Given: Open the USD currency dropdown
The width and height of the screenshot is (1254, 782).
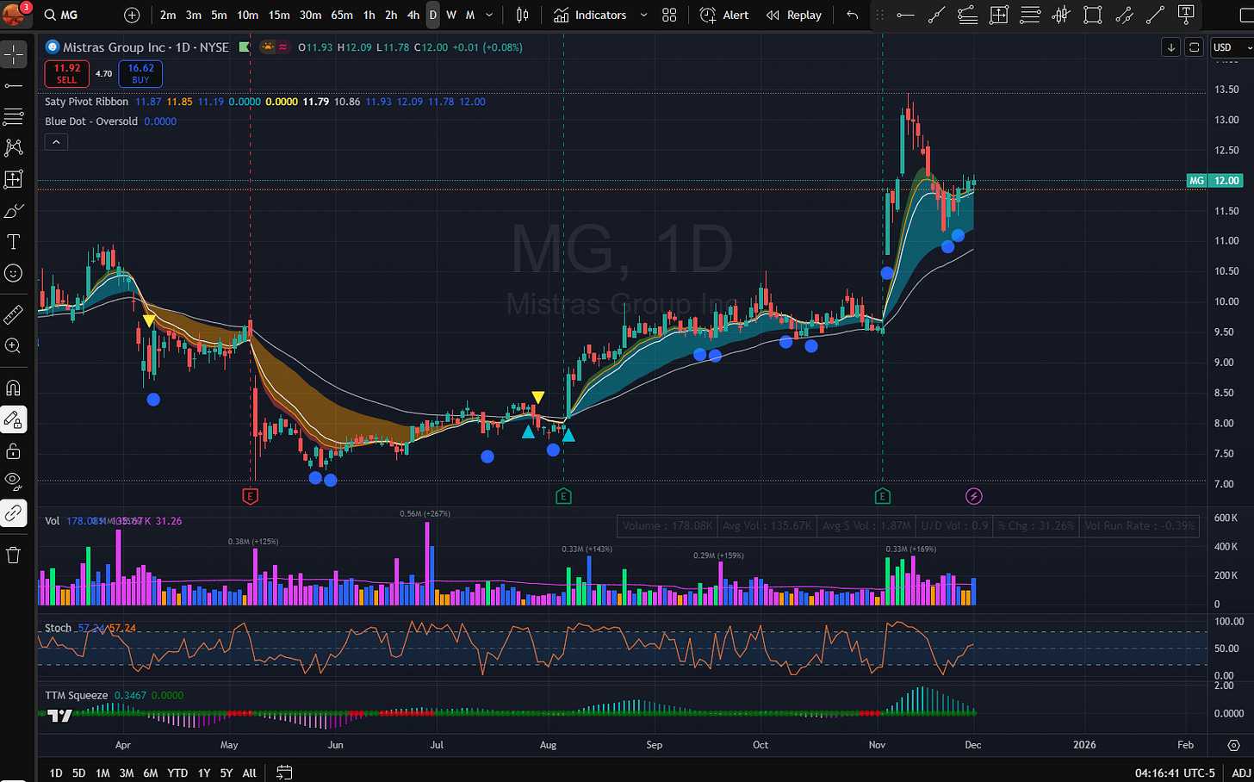Looking at the screenshot, I should coord(1231,47).
